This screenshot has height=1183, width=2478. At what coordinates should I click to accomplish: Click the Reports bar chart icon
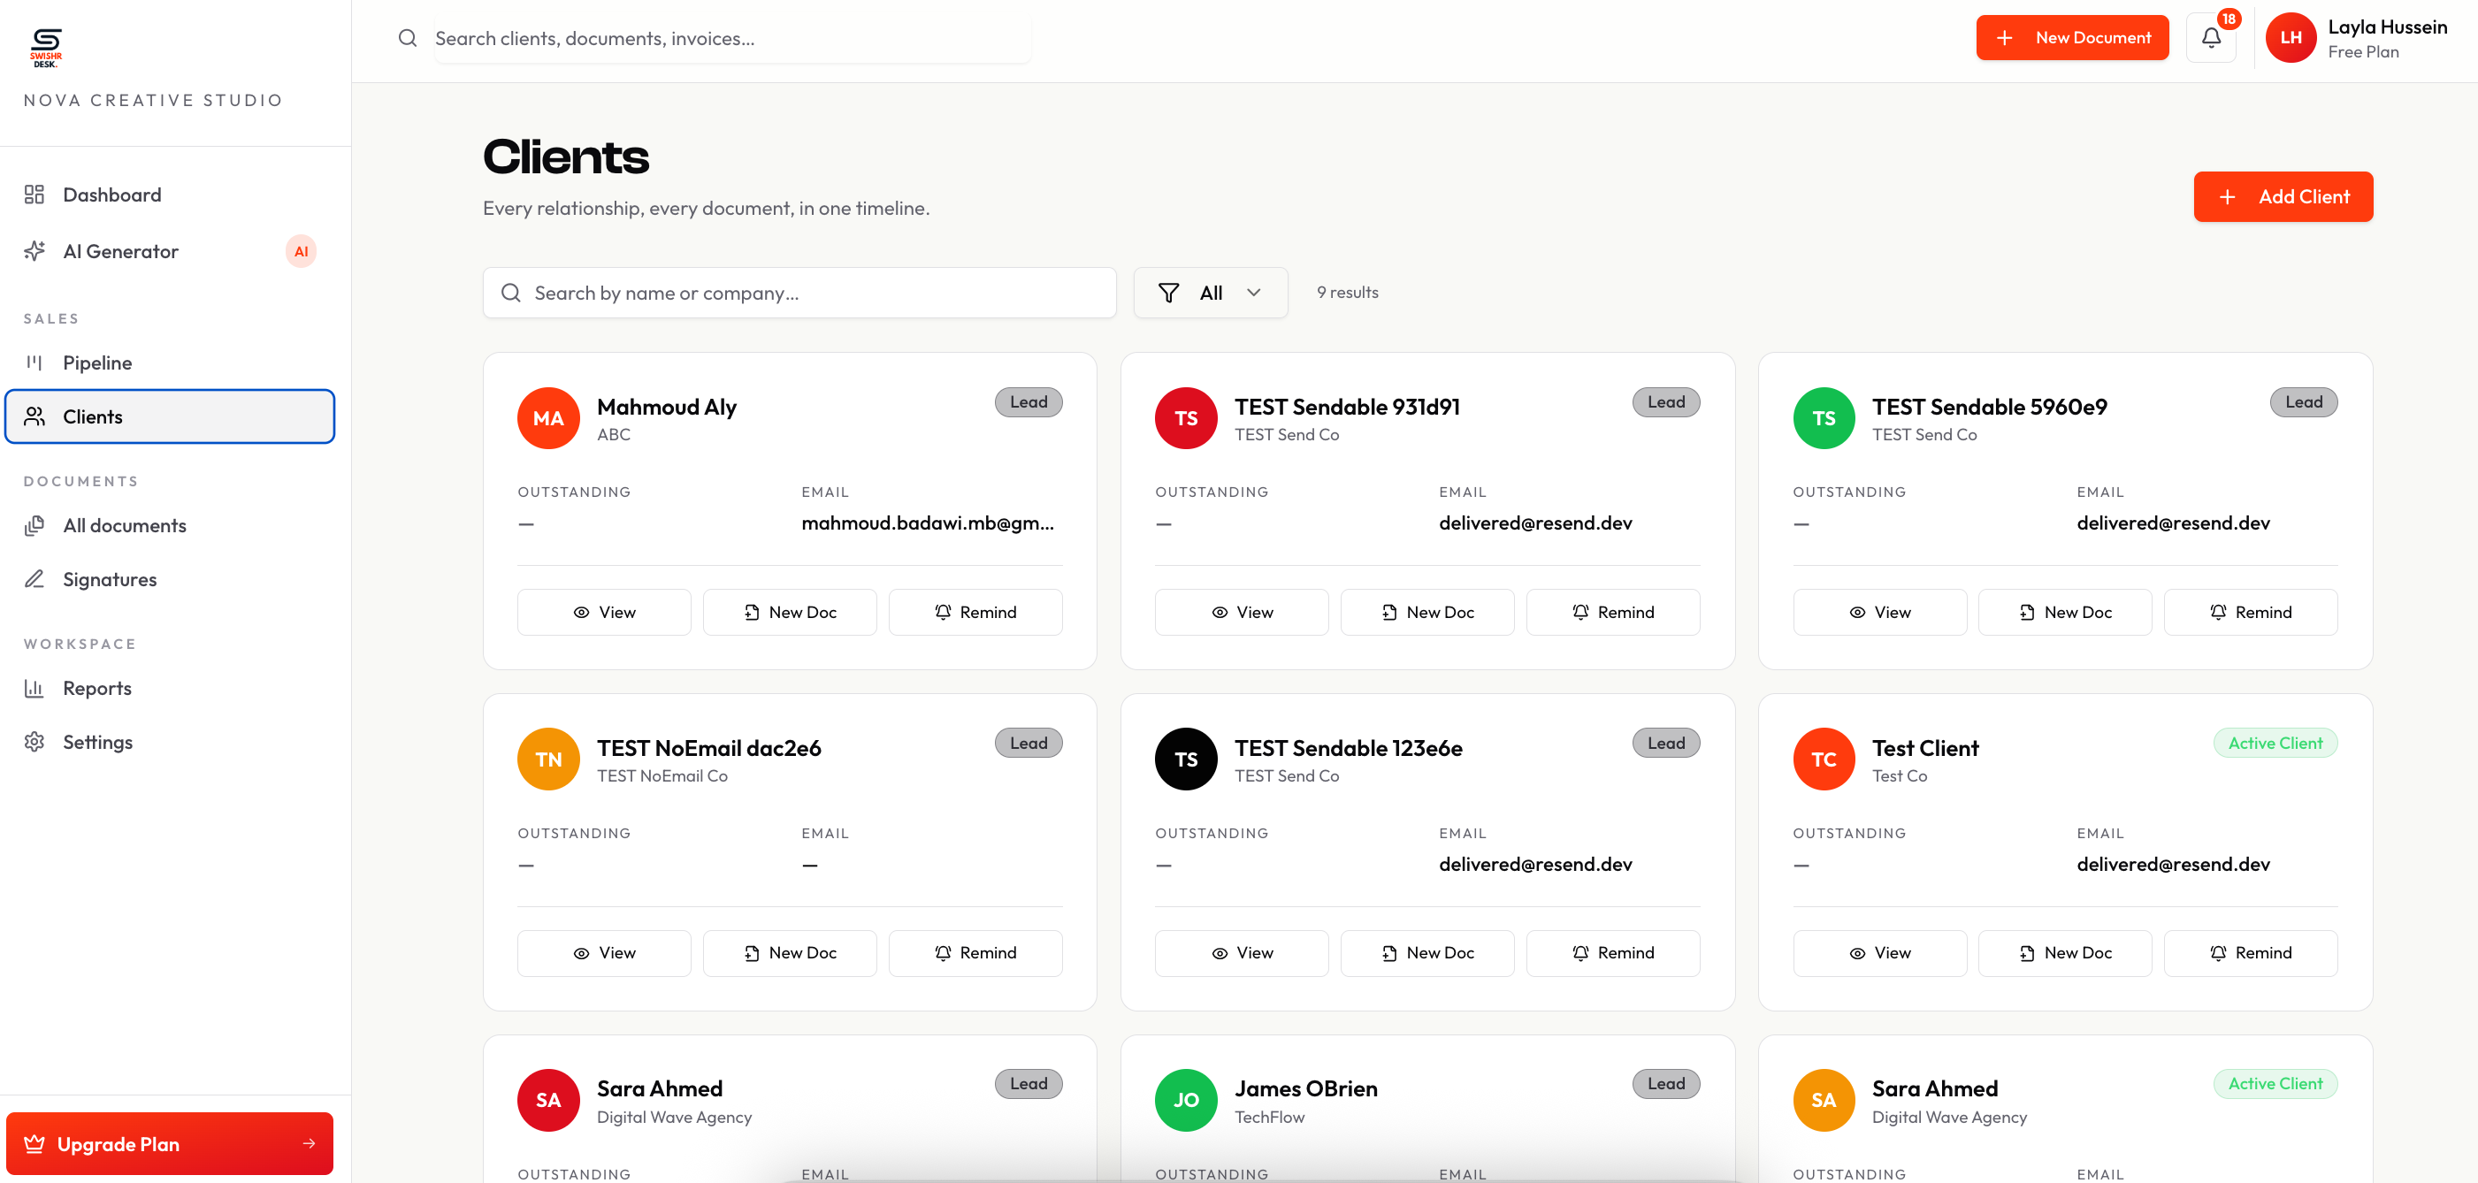point(34,688)
